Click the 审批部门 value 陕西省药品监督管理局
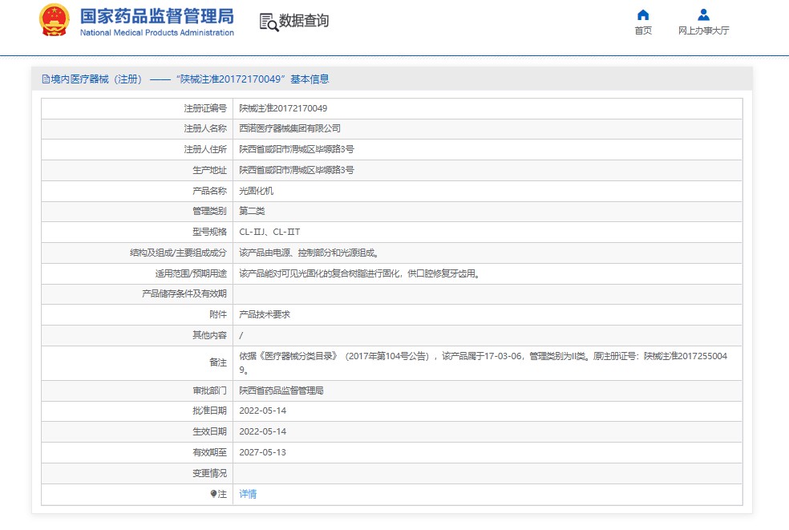 click(281, 390)
